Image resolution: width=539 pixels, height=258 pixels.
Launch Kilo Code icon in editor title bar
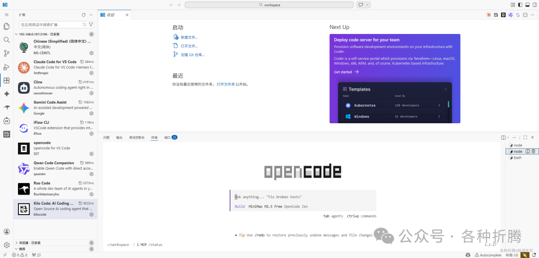pos(496,15)
